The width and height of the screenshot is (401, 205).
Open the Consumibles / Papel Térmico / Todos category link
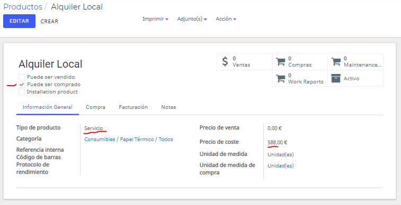129,139
